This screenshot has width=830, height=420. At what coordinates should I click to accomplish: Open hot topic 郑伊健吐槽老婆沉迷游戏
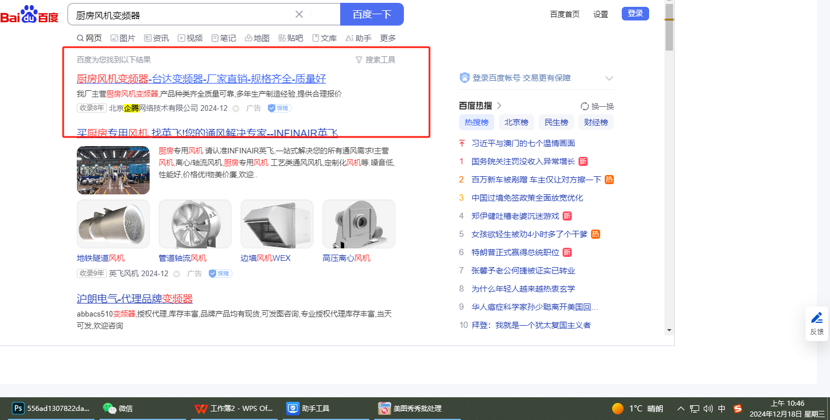coord(515,216)
